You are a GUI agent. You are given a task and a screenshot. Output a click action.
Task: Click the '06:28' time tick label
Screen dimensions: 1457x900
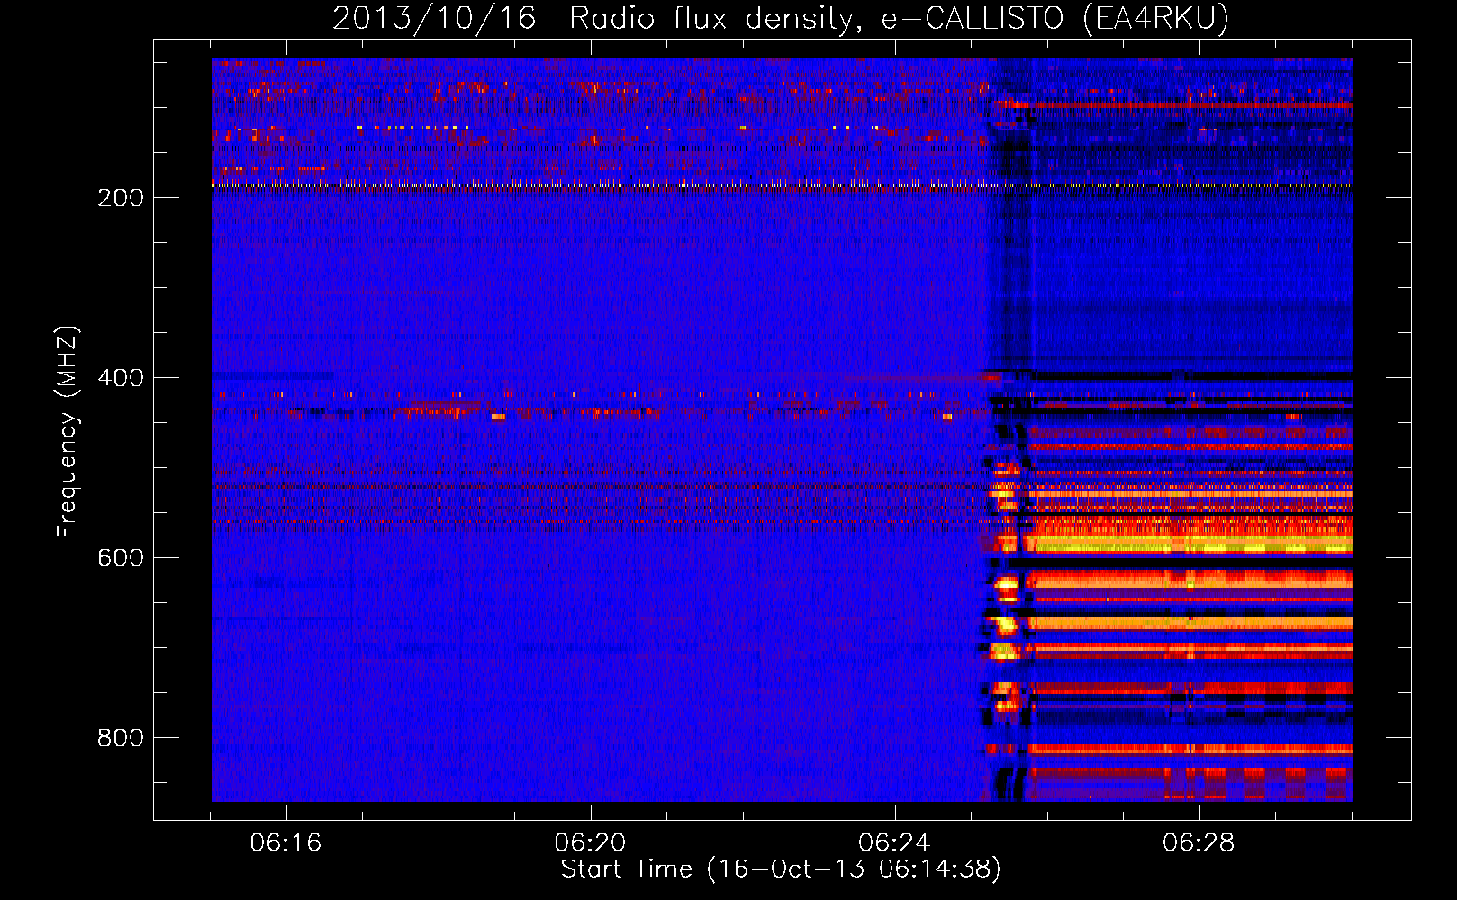click(1199, 843)
